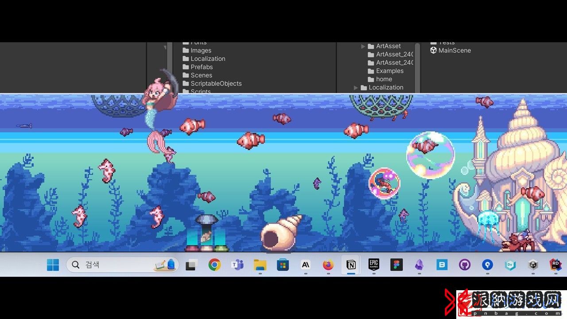Open Figma from the taskbar
Image resolution: width=567 pixels, height=319 pixels.
pyautogui.click(x=396, y=265)
